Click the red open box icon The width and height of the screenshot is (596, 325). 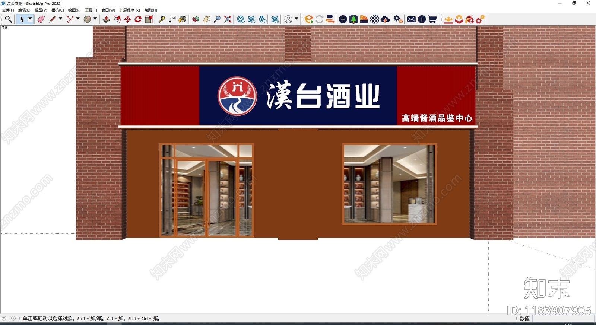[459, 19]
